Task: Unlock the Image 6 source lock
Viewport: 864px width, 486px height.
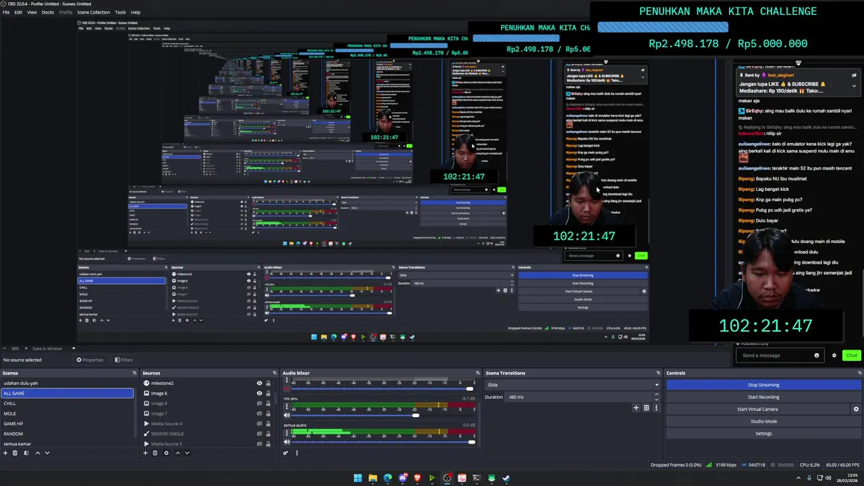Action: 268,394
